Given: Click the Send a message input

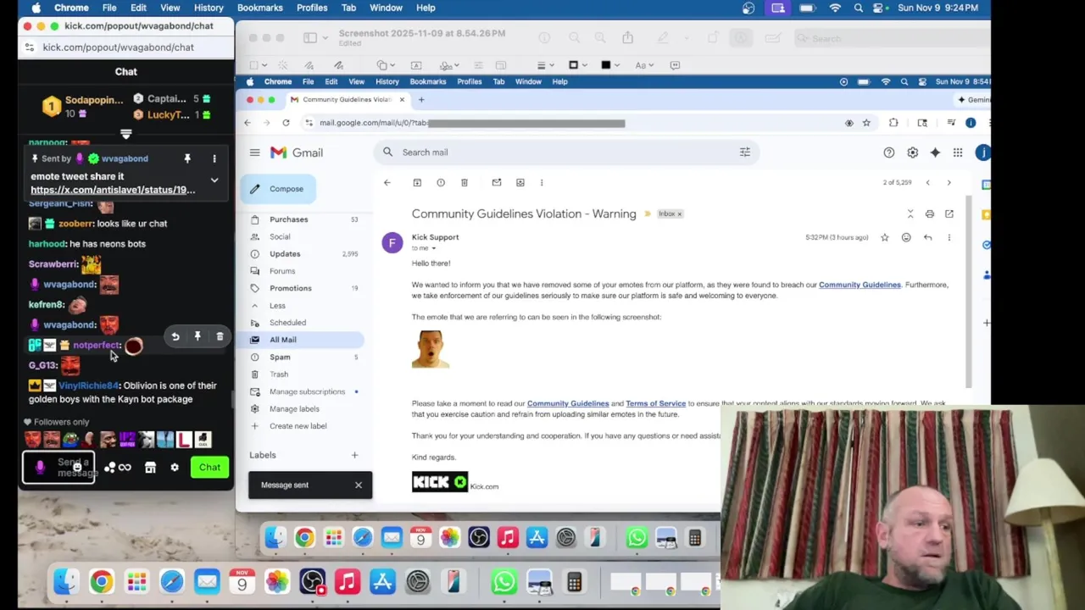Looking at the screenshot, I should [58, 468].
